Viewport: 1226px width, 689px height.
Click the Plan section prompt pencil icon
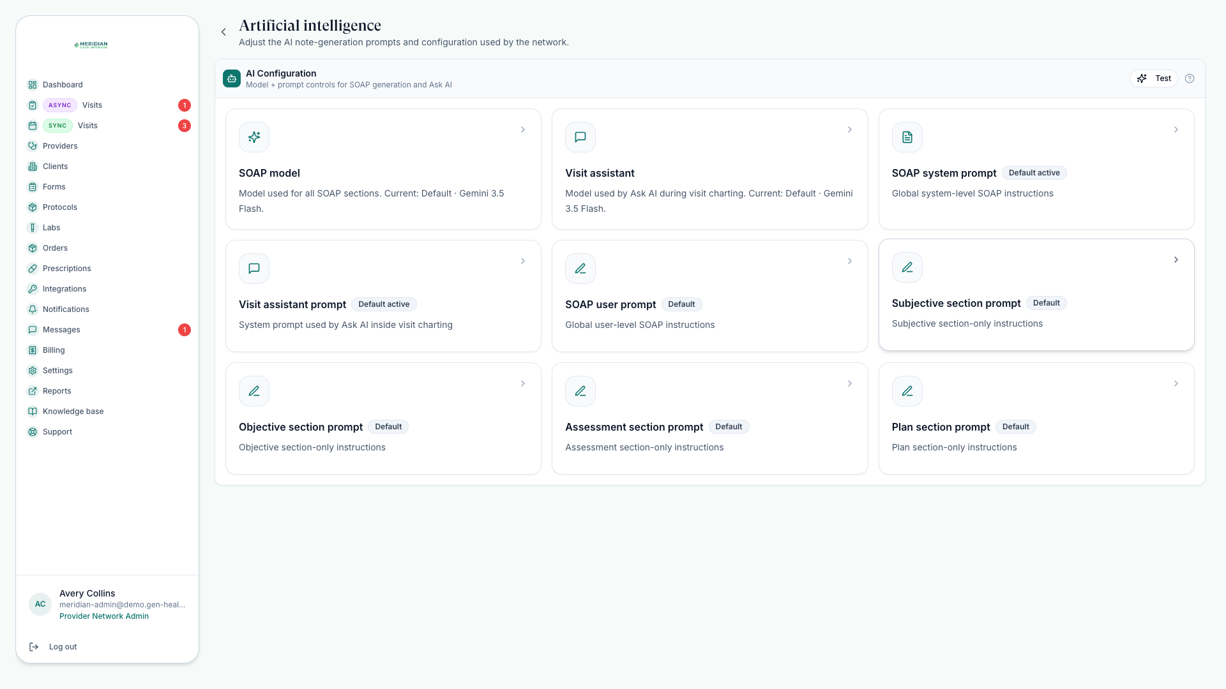(x=907, y=391)
